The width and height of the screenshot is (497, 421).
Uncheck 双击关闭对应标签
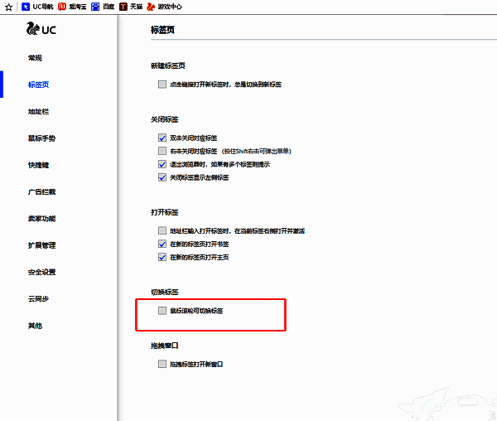pyautogui.click(x=162, y=138)
